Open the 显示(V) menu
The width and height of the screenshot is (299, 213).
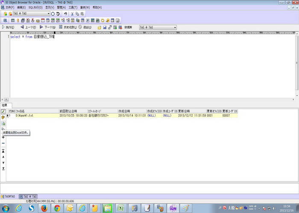click(x=50, y=7)
